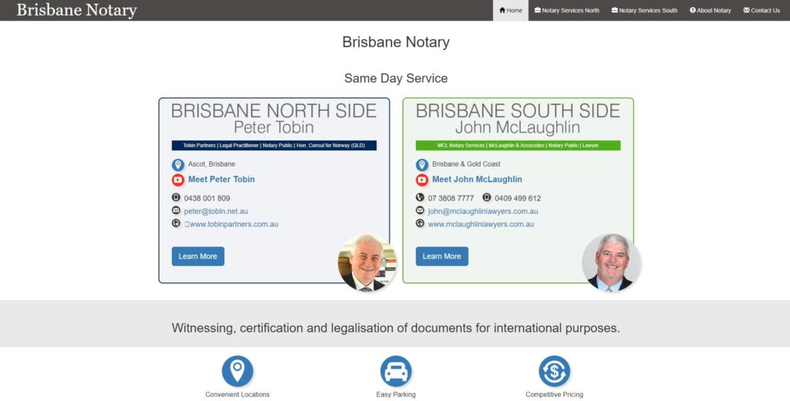Screen dimensions: 790x401
Task: Click the BRISBANE NORTH SIDE heading
Action: point(274,111)
